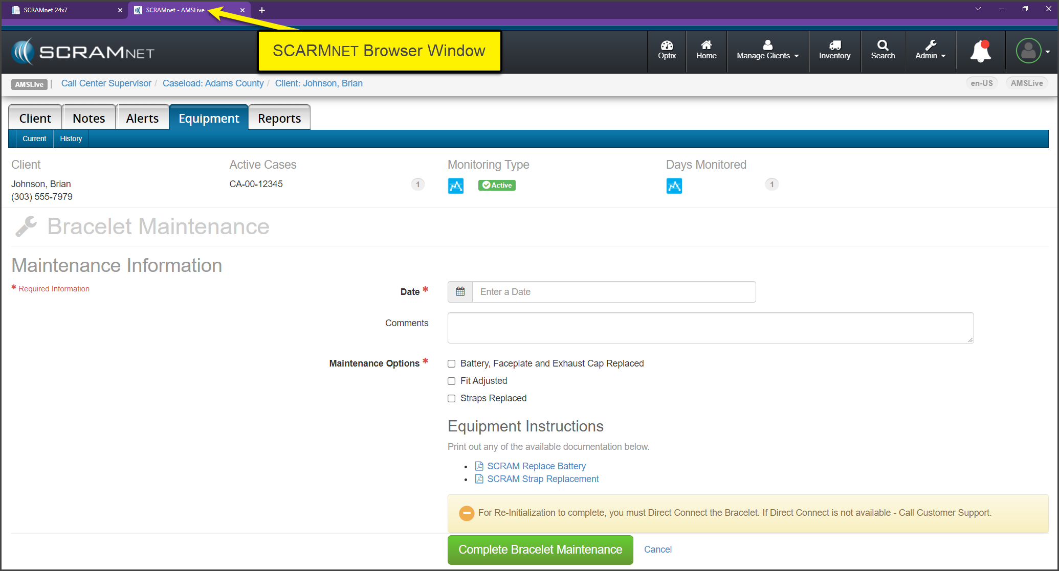Open the Admin dropdown menu

(x=930, y=51)
